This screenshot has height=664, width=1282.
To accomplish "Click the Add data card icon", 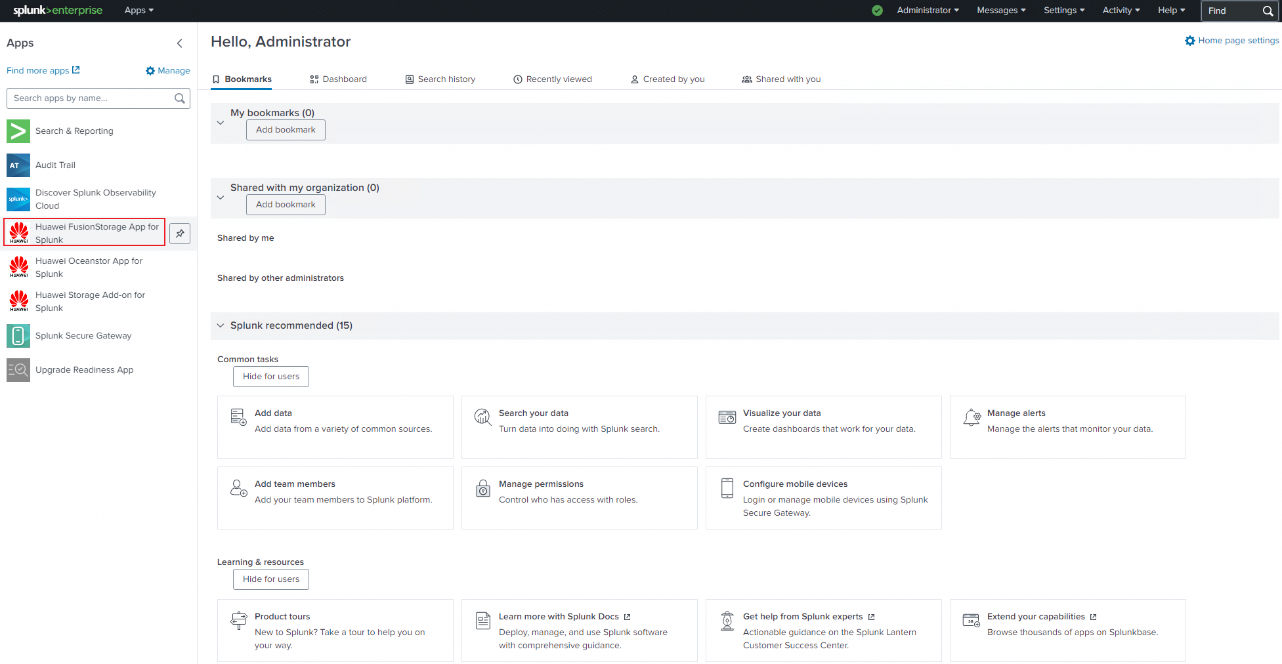I will tap(238, 417).
